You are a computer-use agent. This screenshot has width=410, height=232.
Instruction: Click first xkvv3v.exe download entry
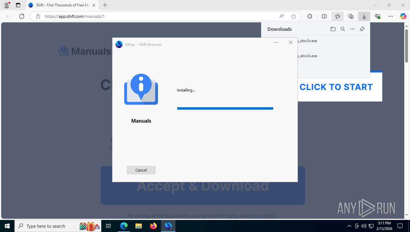307,41
